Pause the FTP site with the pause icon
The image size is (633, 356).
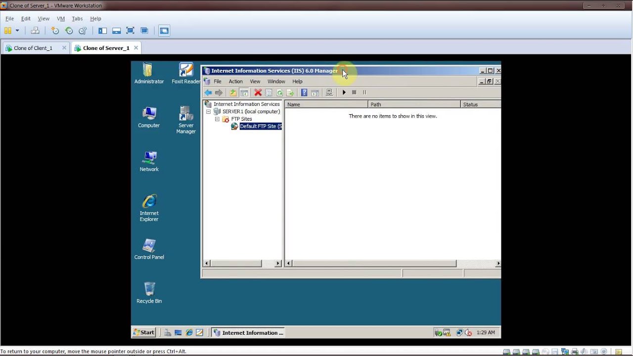(364, 92)
